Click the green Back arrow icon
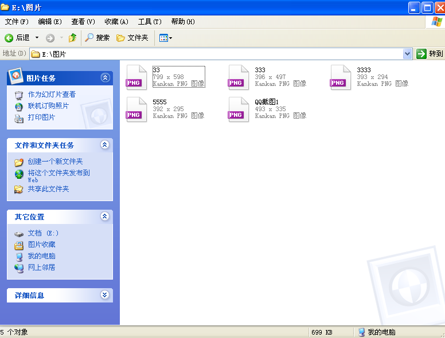Screen dimensions: 445x338 point(9,38)
